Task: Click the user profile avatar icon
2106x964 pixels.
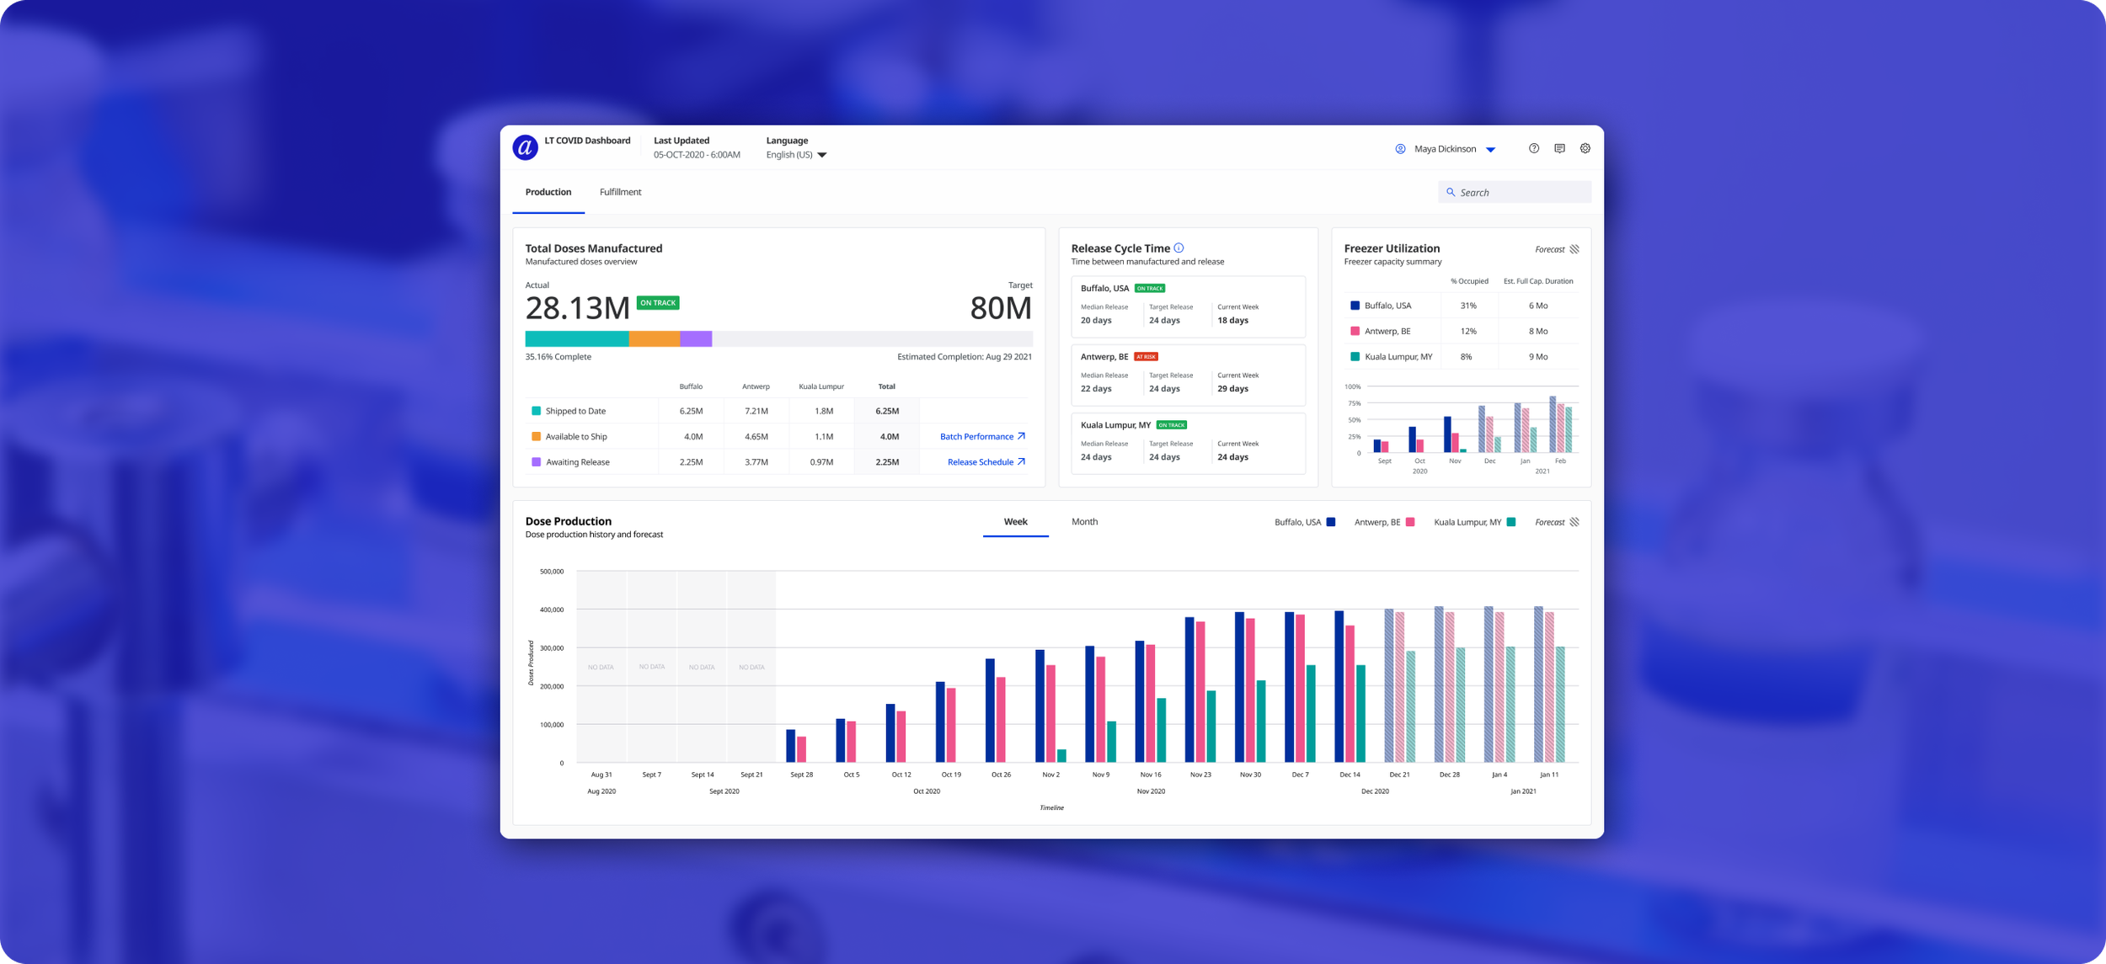Action: [x=1400, y=149]
